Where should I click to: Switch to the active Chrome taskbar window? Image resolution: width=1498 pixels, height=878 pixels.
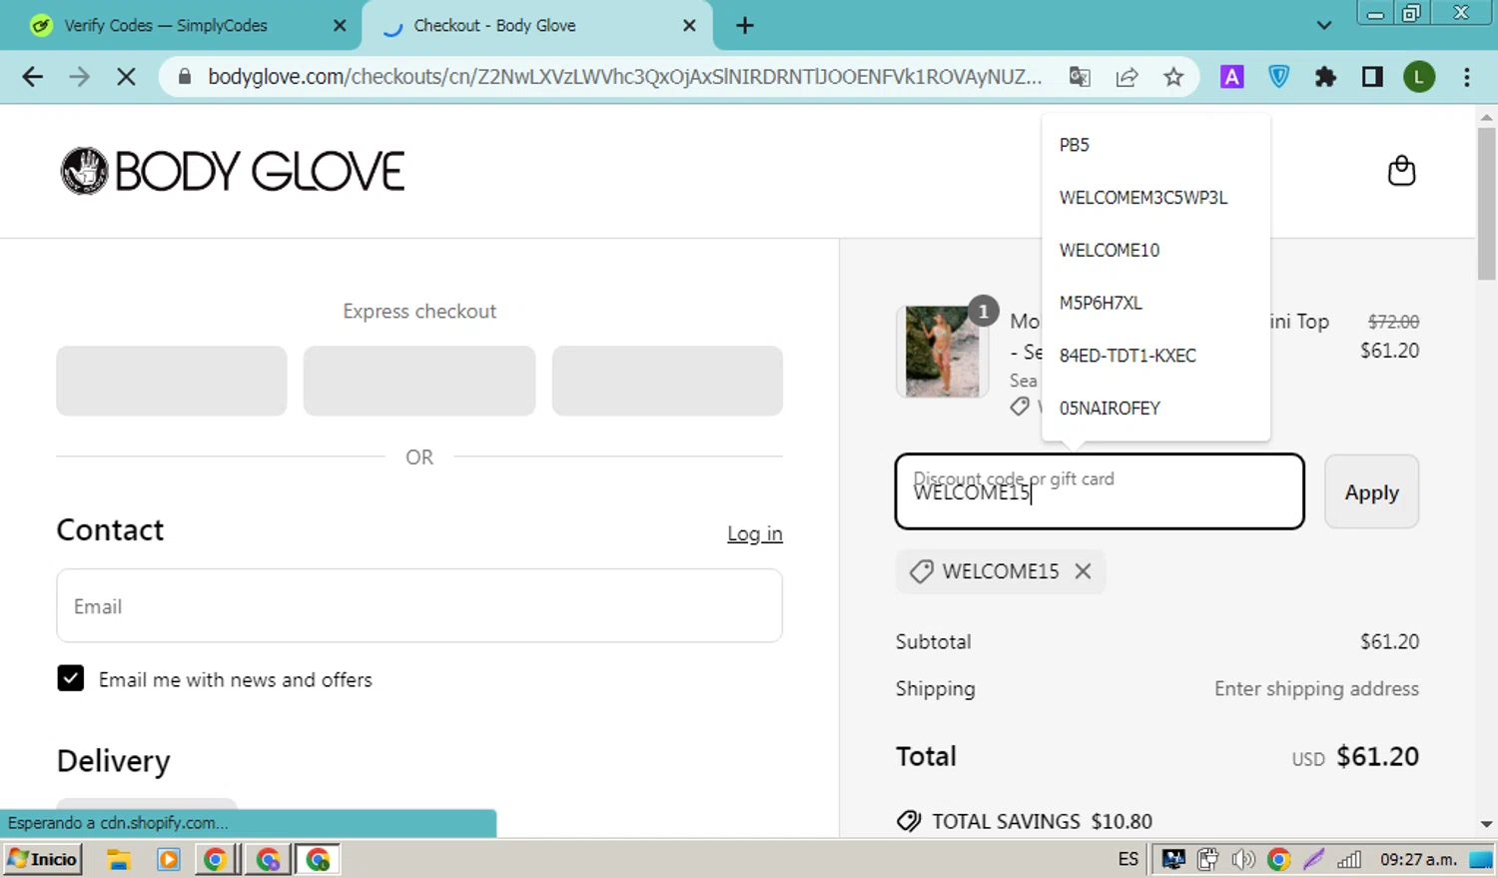pyautogui.click(x=318, y=859)
